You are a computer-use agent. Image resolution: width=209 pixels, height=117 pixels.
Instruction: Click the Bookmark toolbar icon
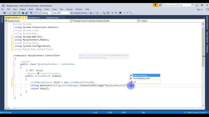(120, 13)
